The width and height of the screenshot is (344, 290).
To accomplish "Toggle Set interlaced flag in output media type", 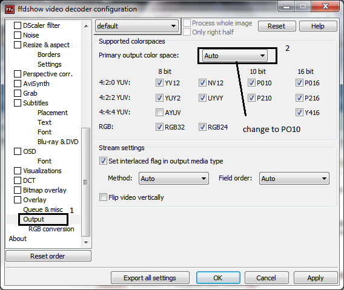I will 103,161.
